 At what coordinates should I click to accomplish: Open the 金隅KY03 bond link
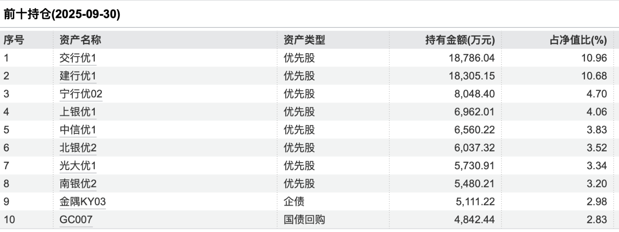(x=83, y=202)
